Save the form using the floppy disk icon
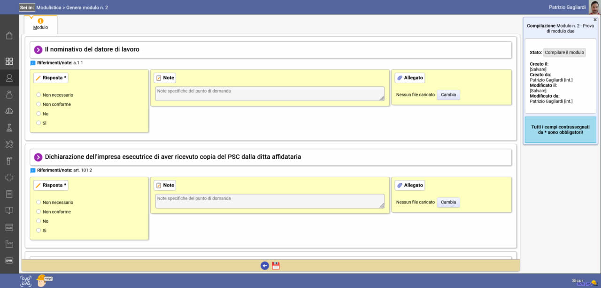 point(276,265)
